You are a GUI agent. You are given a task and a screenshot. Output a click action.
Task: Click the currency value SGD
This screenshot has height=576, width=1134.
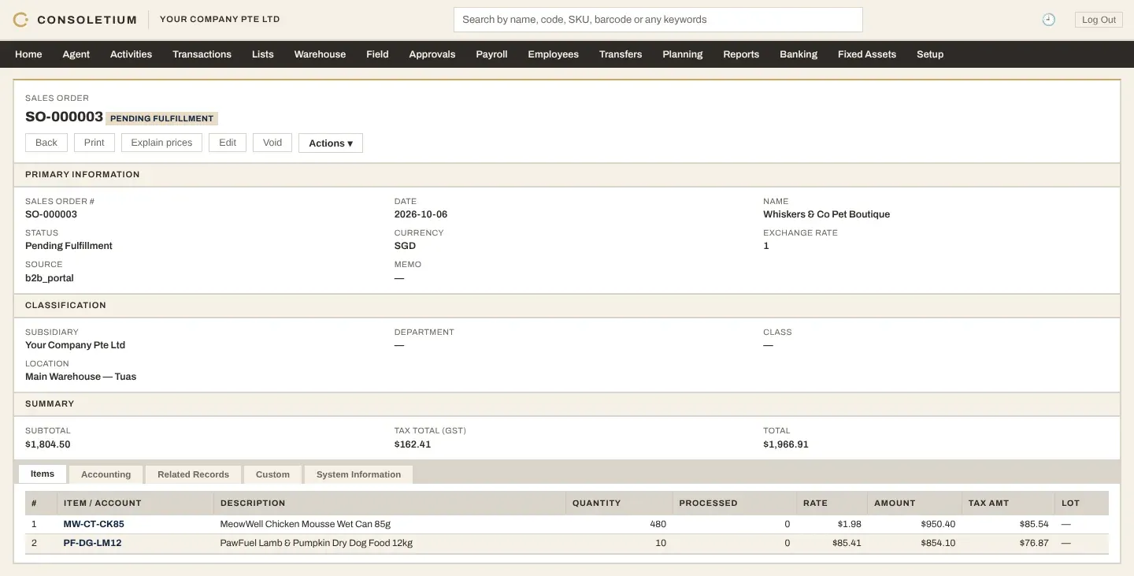[405, 246]
